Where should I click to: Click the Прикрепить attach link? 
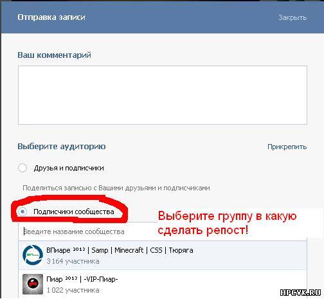point(287,147)
